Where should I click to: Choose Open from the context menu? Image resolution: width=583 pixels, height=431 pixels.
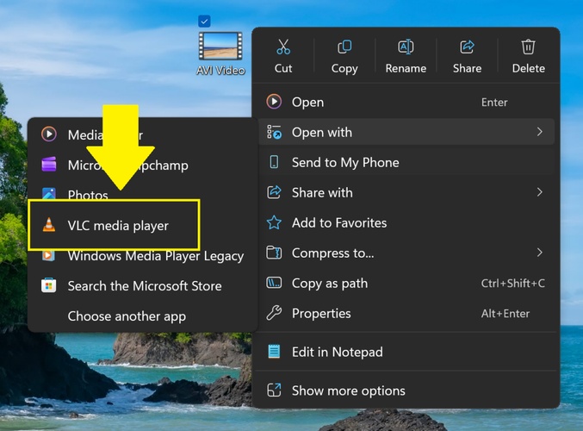click(406, 102)
